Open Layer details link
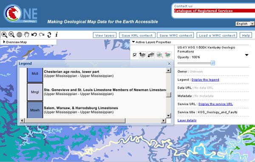 click(187, 120)
